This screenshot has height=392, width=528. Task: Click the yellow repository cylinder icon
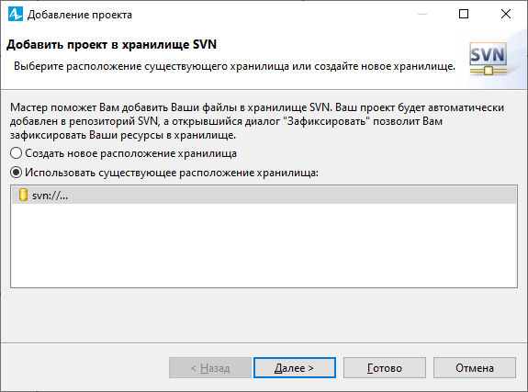(23, 195)
